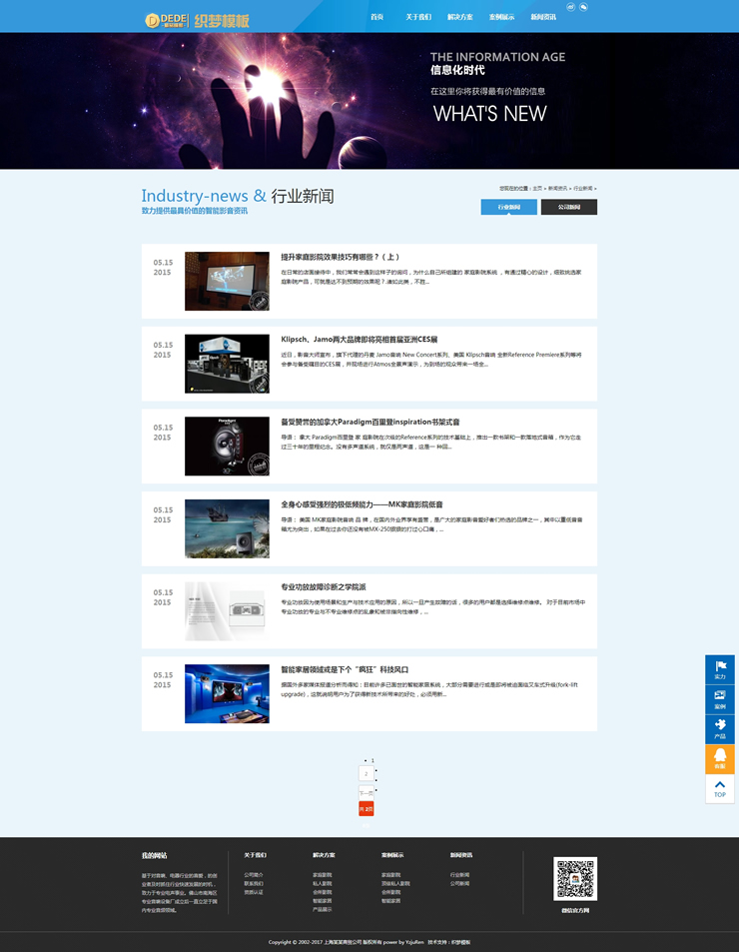Click the Weibo icon in the header
Screen dimensions: 739x952
[x=570, y=7]
